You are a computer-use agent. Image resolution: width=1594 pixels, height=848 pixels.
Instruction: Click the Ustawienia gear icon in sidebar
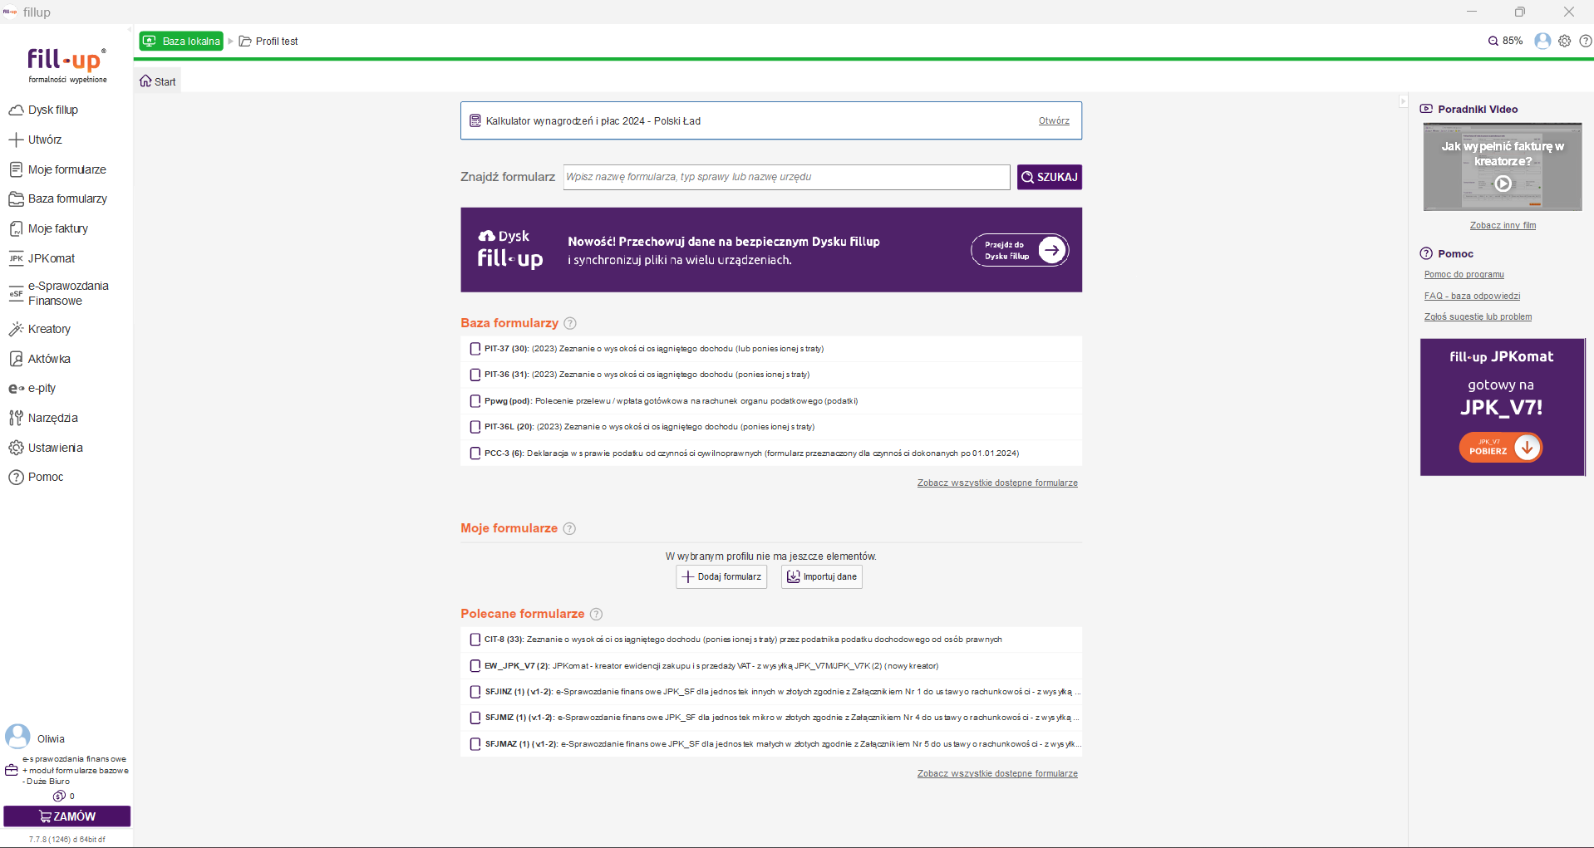point(16,448)
